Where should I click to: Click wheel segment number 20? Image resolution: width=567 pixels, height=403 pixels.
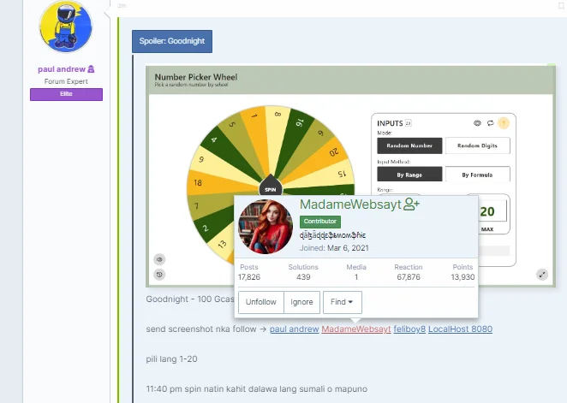334,152
